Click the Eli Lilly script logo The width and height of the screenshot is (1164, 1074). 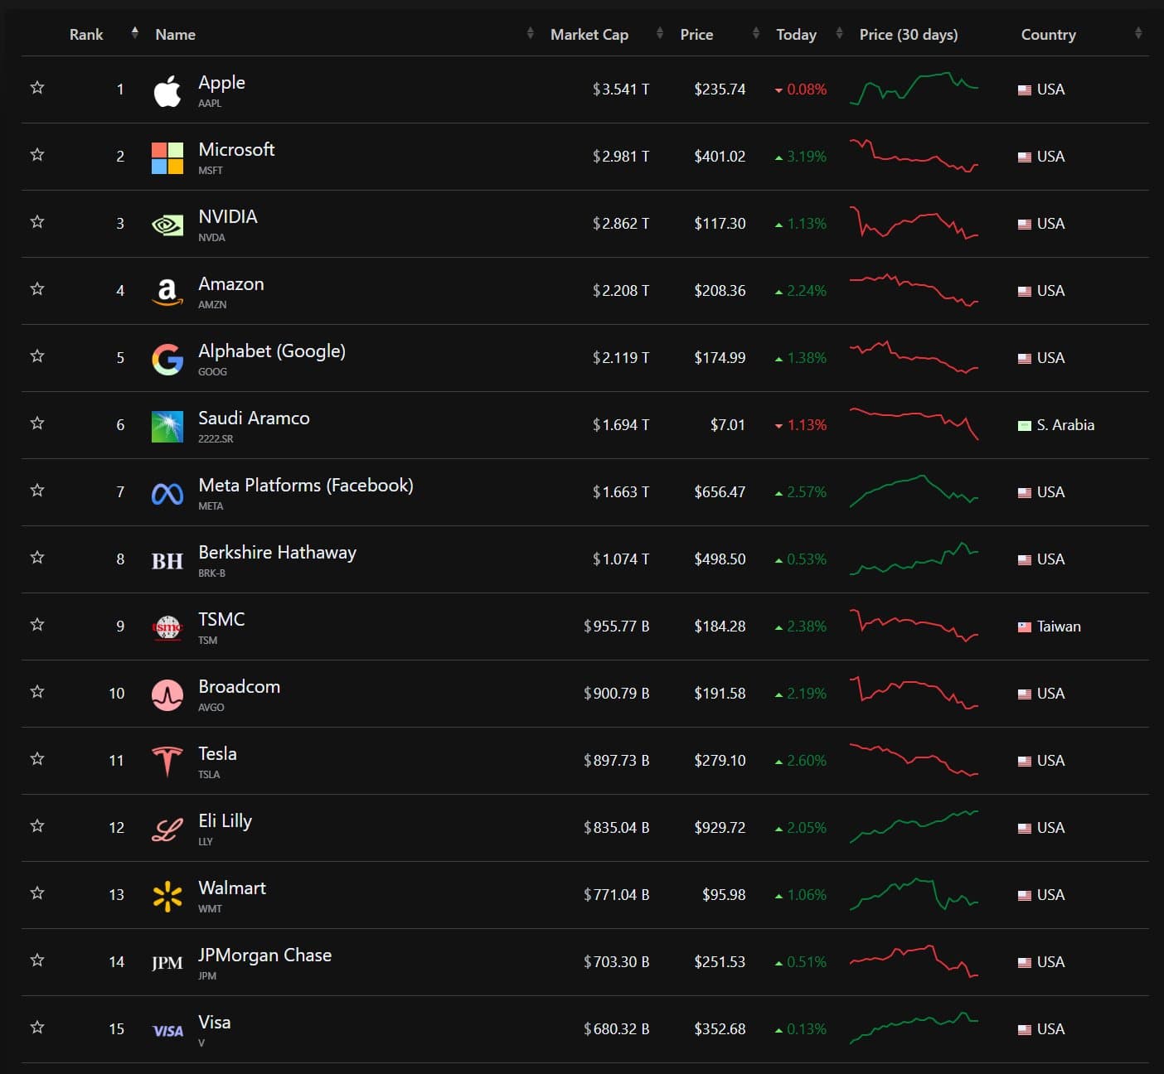(x=167, y=829)
